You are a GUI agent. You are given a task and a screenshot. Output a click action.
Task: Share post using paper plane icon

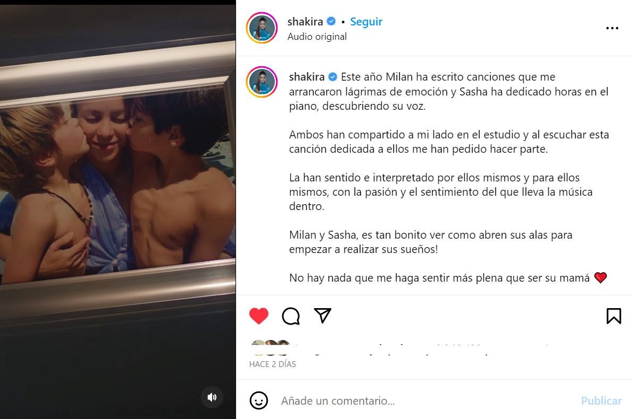pyautogui.click(x=323, y=316)
